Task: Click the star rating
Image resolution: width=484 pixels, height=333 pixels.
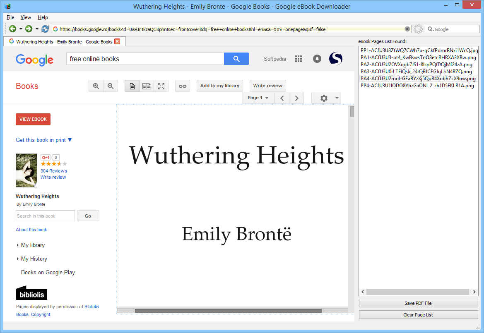Action: [x=54, y=164]
